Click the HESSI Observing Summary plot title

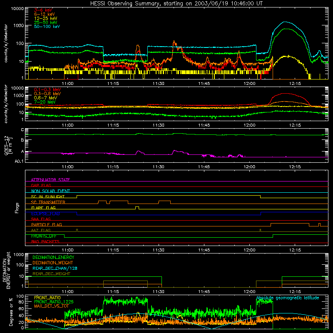[176, 4]
